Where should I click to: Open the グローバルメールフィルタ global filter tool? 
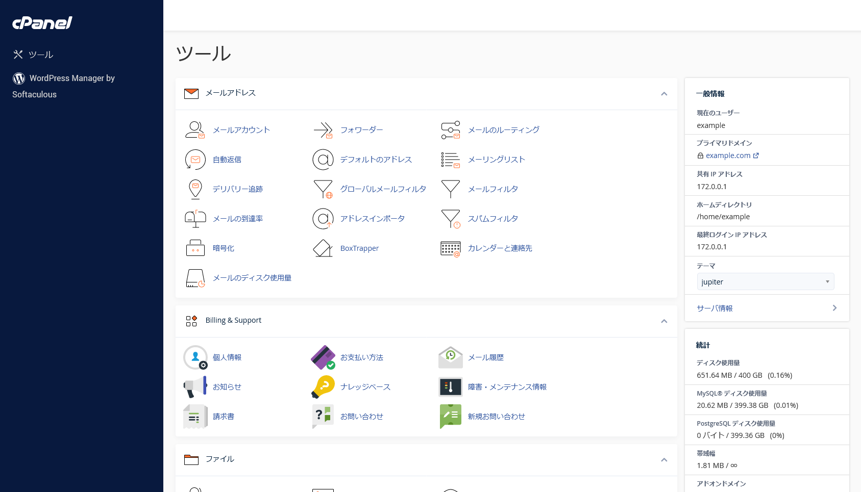pos(383,189)
